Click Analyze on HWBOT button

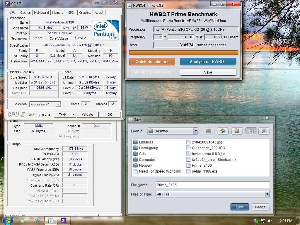pyautogui.click(x=208, y=62)
